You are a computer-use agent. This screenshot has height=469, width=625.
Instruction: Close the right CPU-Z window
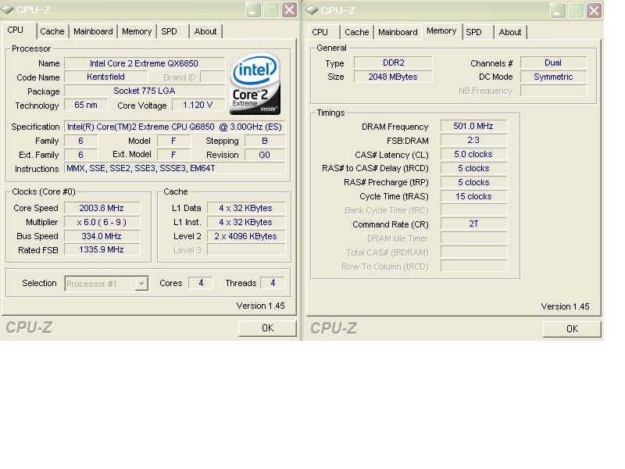pos(594,11)
